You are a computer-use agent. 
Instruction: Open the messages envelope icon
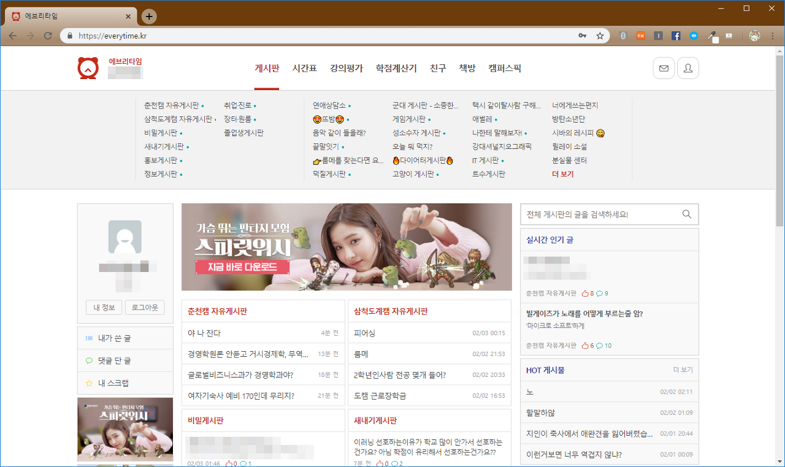(x=664, y=69)
